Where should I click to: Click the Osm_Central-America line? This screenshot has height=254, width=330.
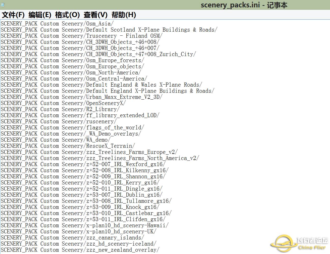74,79
